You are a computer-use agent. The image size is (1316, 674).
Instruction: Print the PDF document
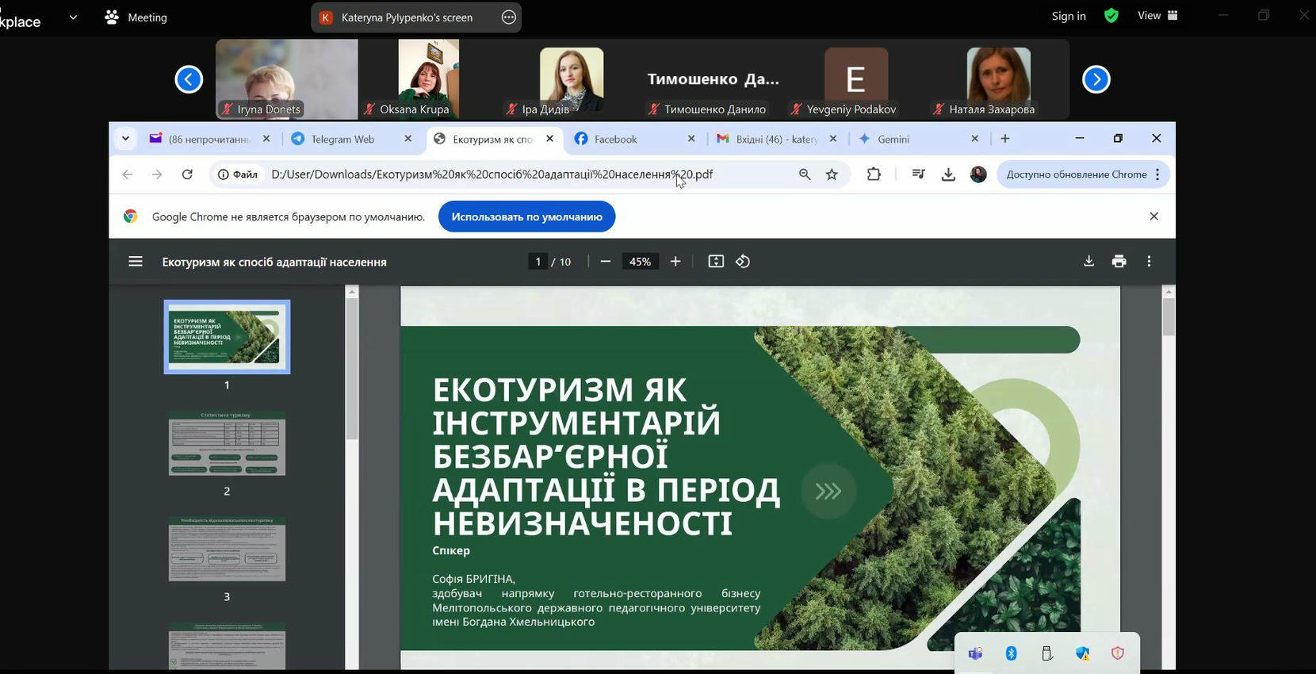[x=1119, y=262]
